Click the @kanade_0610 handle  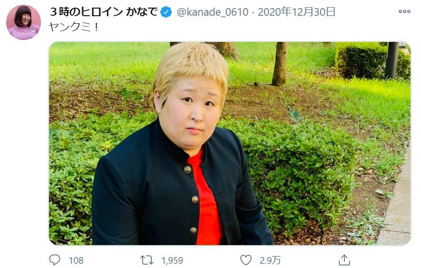(212, 12)
